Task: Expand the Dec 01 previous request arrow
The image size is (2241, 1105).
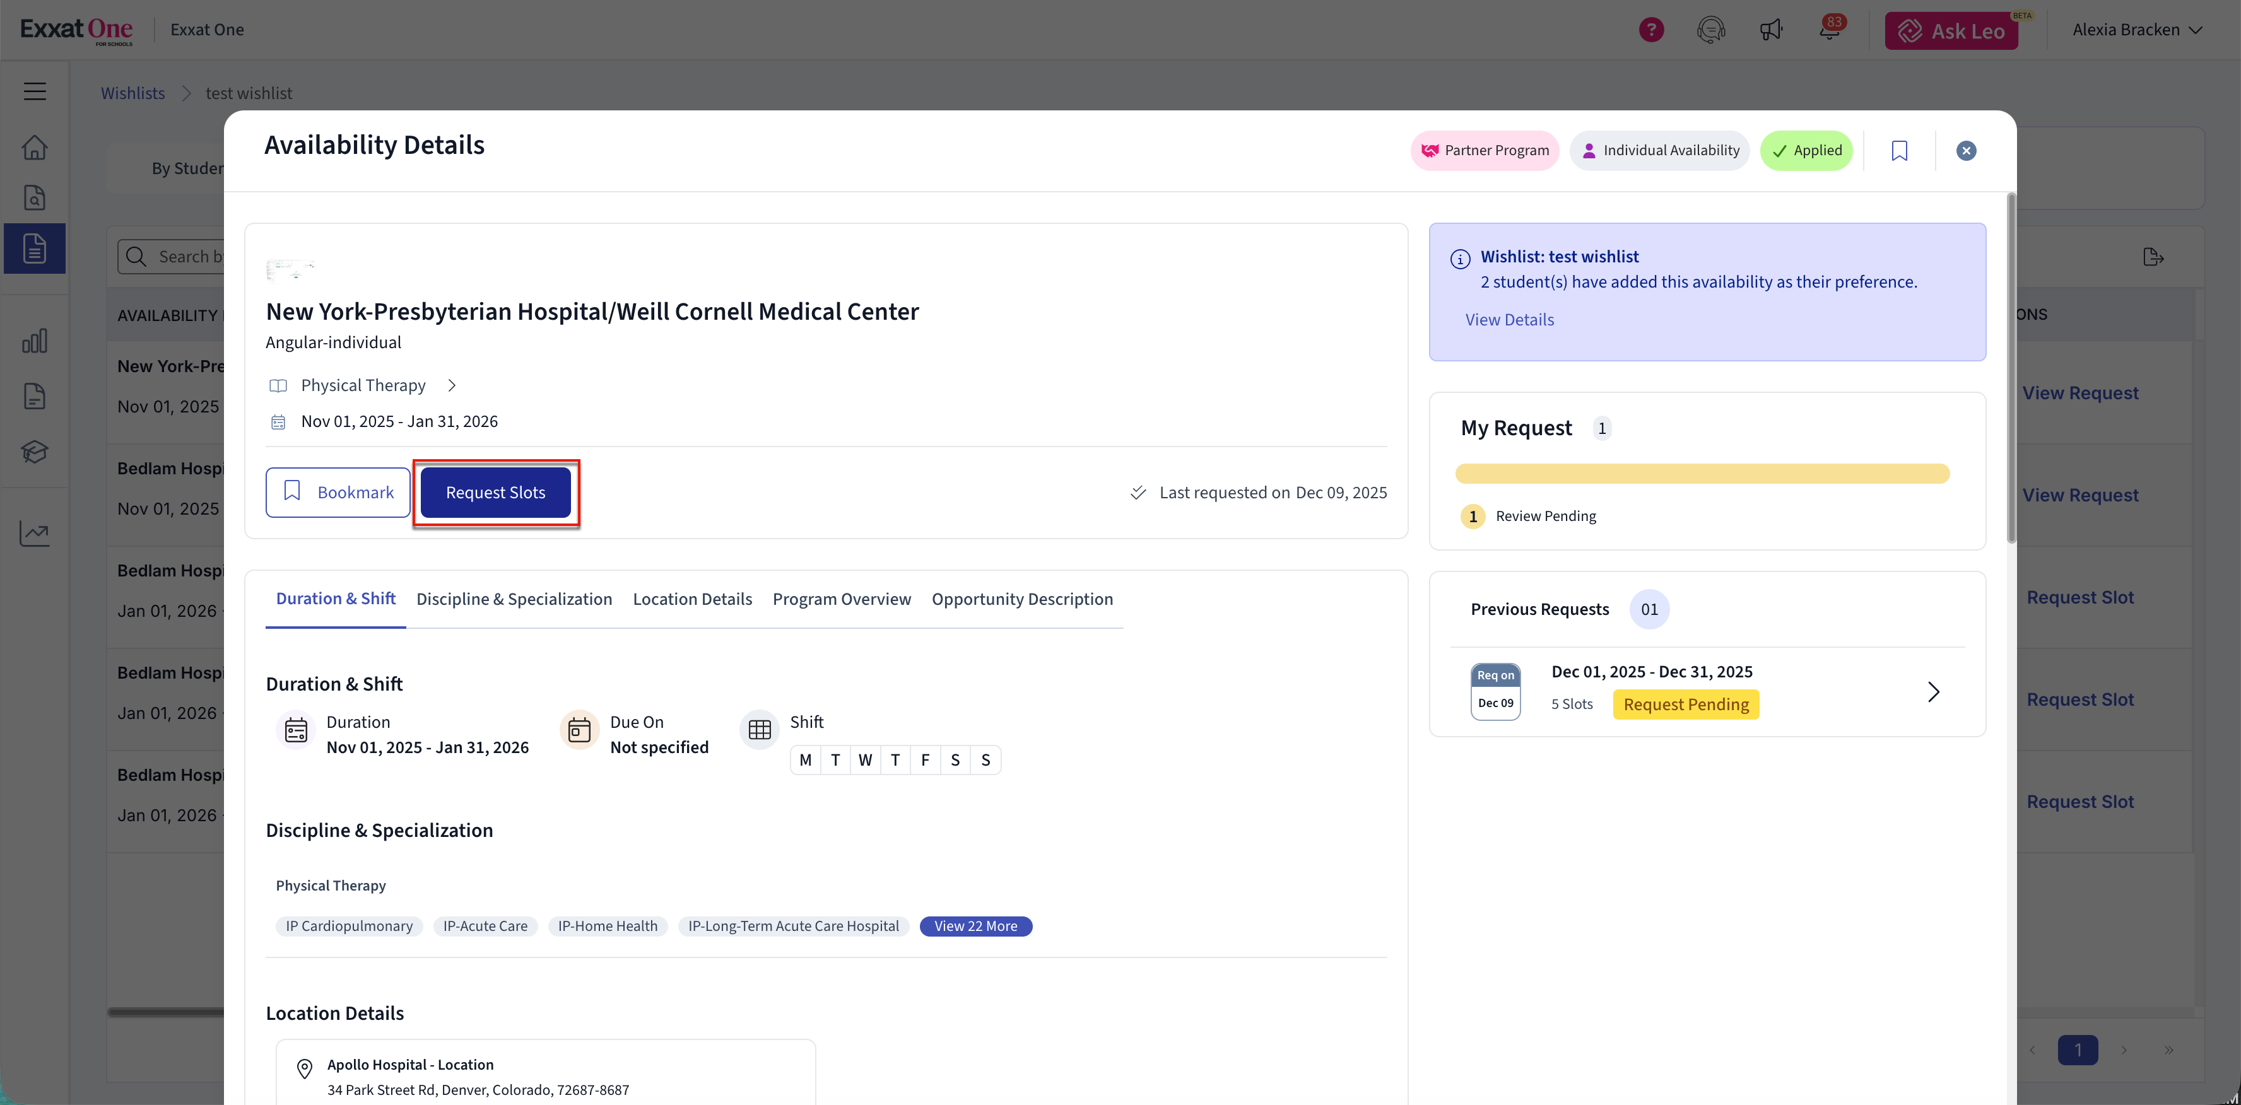Action: click(1933, 691)
